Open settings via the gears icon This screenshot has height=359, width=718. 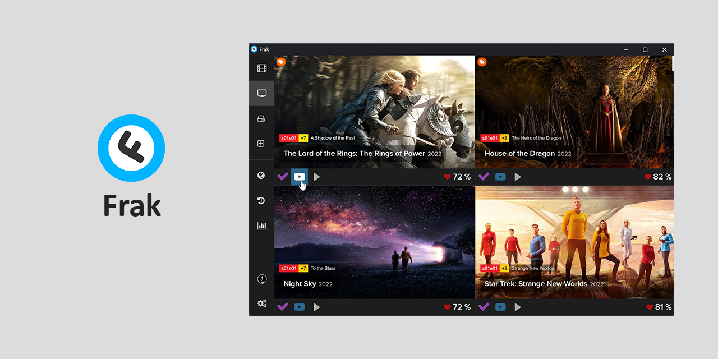262,303
